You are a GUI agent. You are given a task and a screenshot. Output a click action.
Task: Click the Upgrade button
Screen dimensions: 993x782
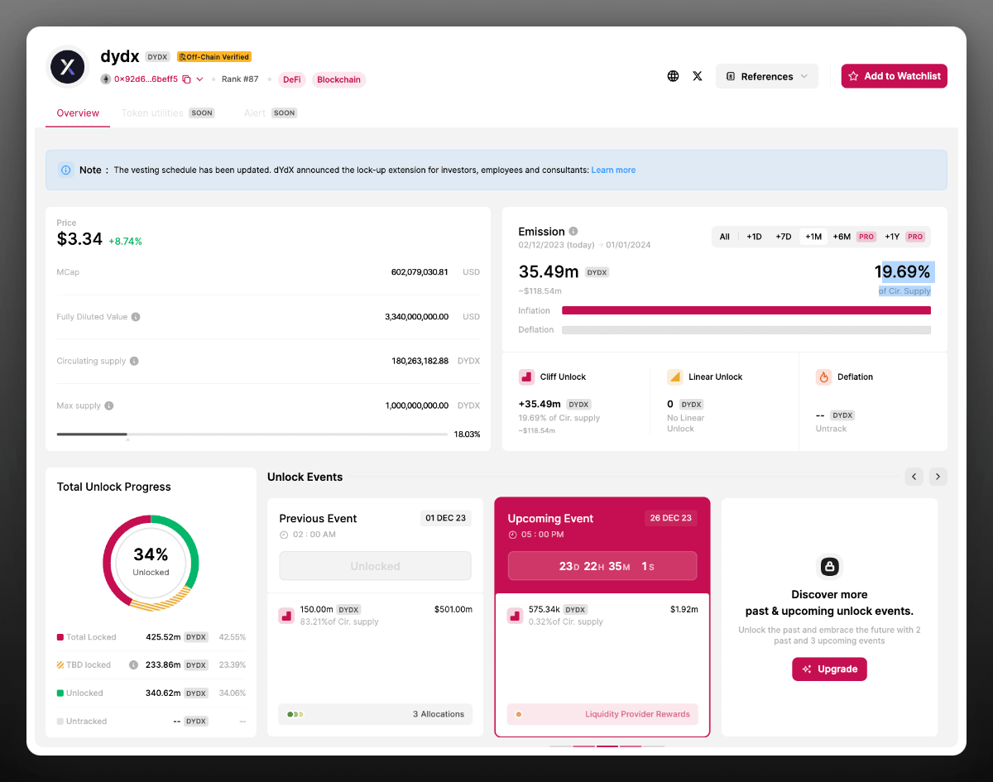click(x=829, y=669)
